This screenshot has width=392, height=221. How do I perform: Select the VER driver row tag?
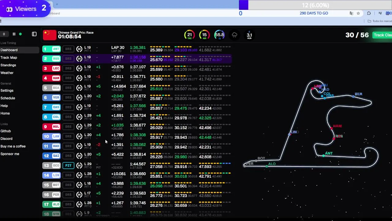point(51,98)
